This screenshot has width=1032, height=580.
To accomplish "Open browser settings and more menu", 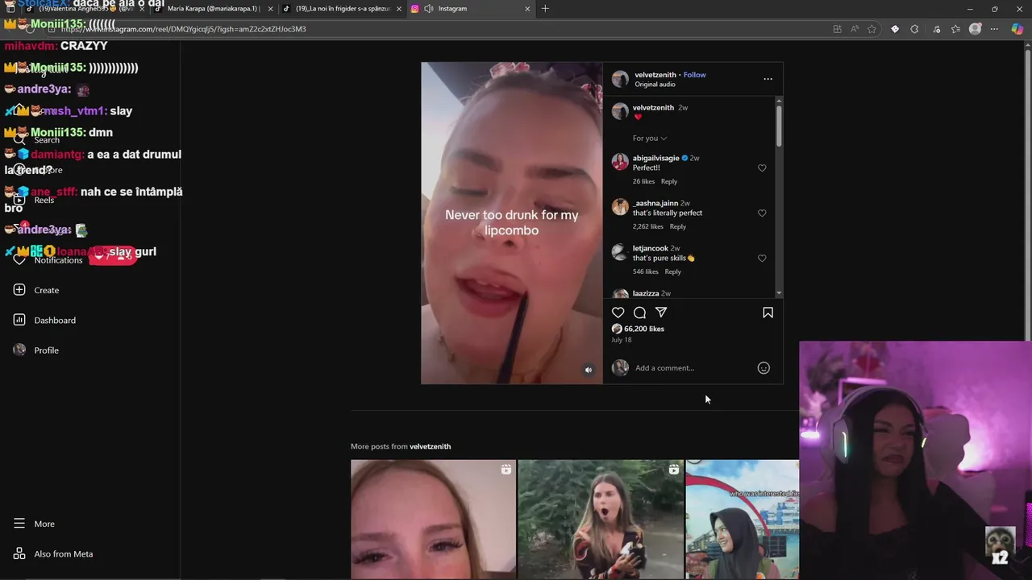I will [x=994, y=29].
